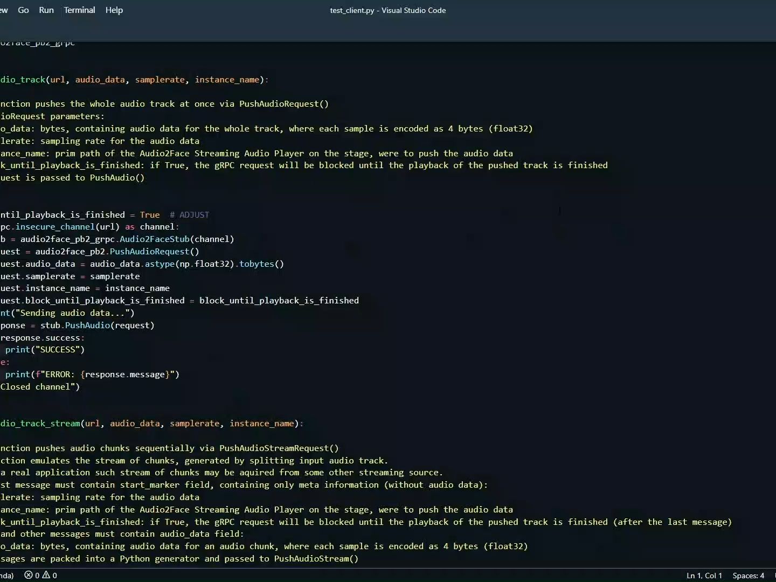The width and height of the screenshot is (776, 582).
Task: Click the '# ADJUST' comment
Action: [x=189, y=215]
